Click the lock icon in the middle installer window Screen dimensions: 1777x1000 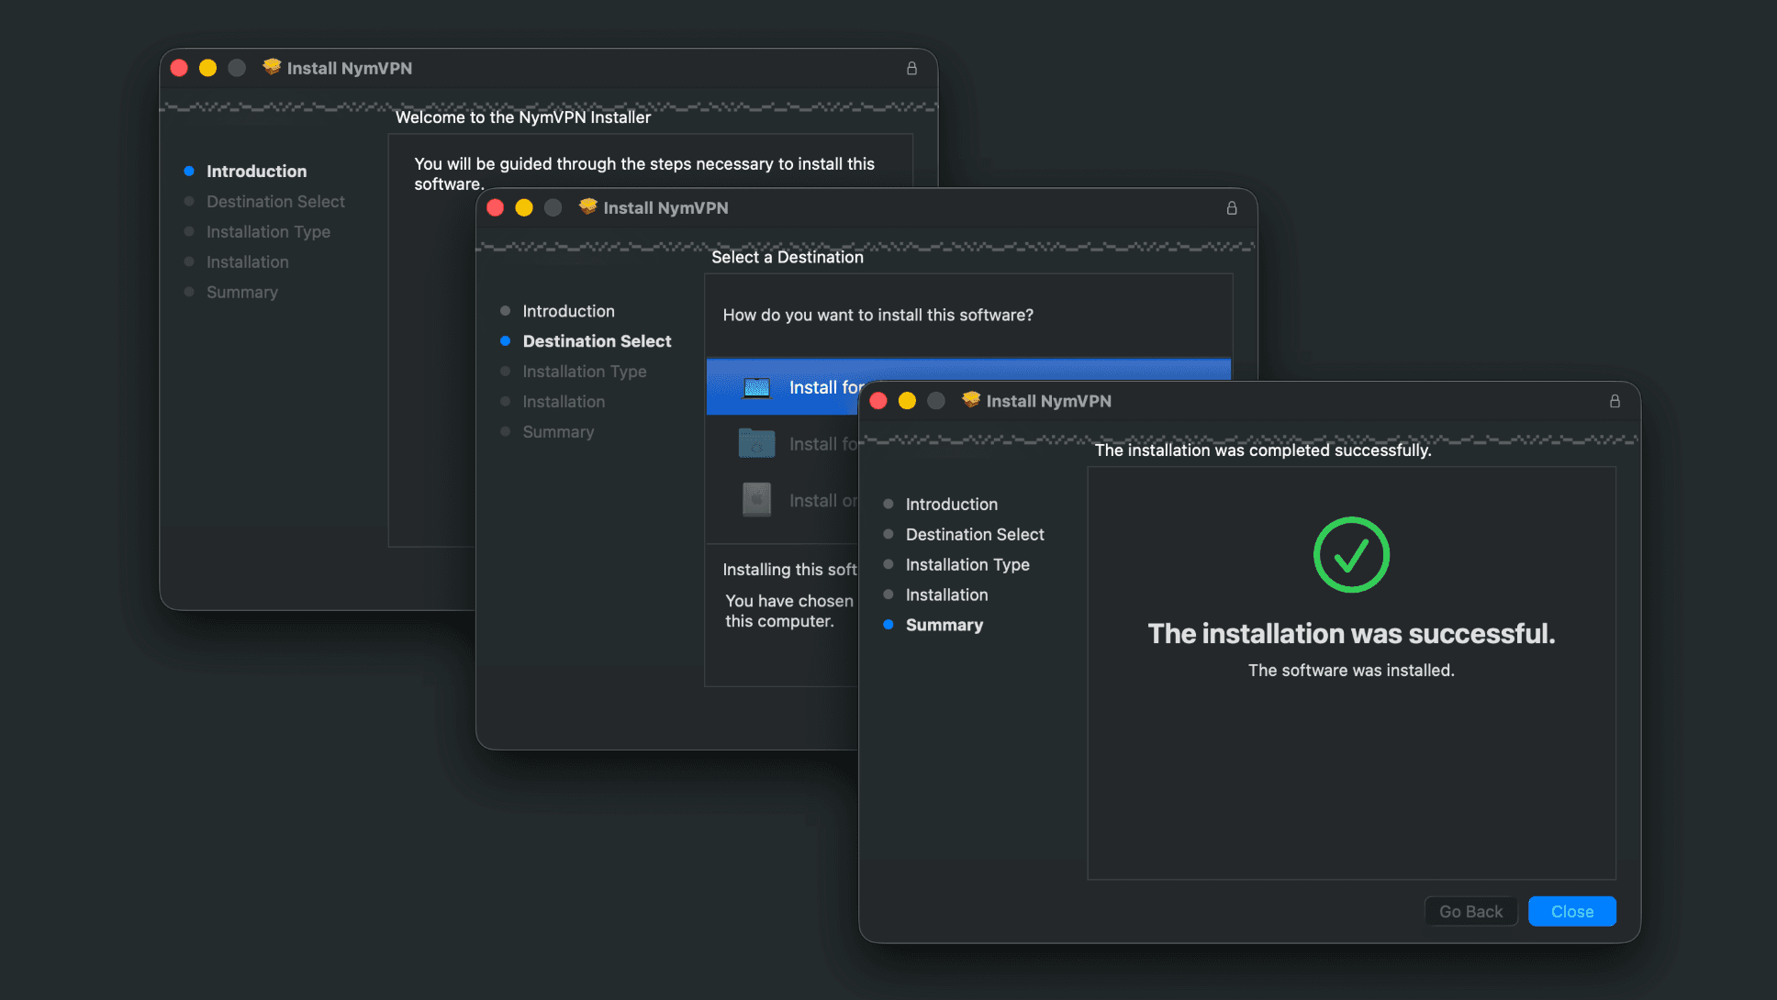(x=1232, y=208)
